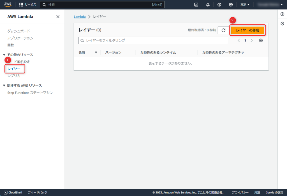
Task: Close the AWS Lambda side navigation
Action: pyautogui.click(x=58, y=17)
